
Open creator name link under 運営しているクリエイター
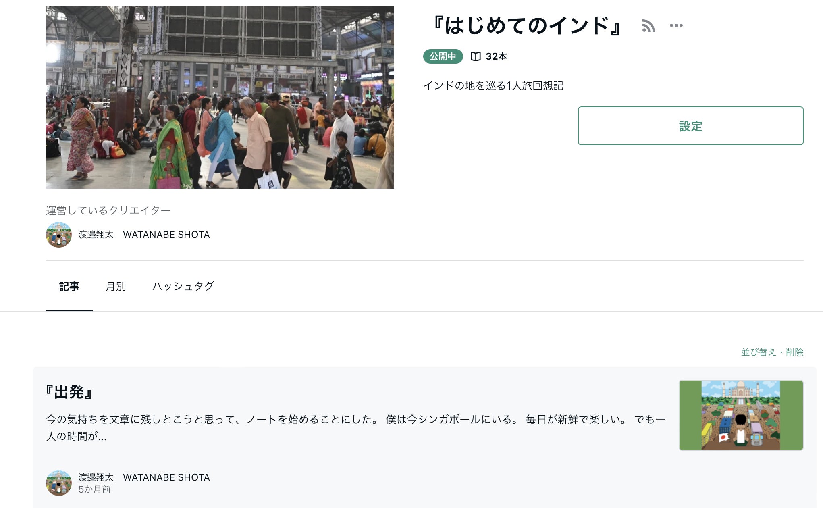(144, 235)
